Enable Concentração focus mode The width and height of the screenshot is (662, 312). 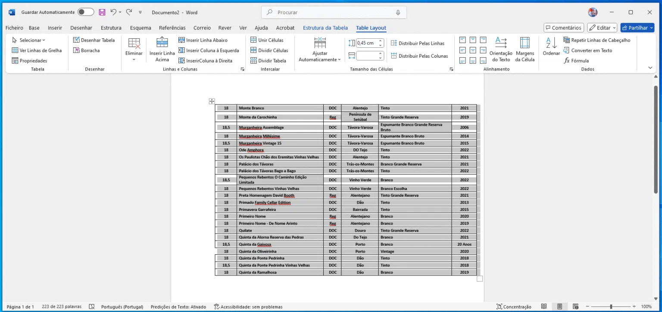pos(514,307)
